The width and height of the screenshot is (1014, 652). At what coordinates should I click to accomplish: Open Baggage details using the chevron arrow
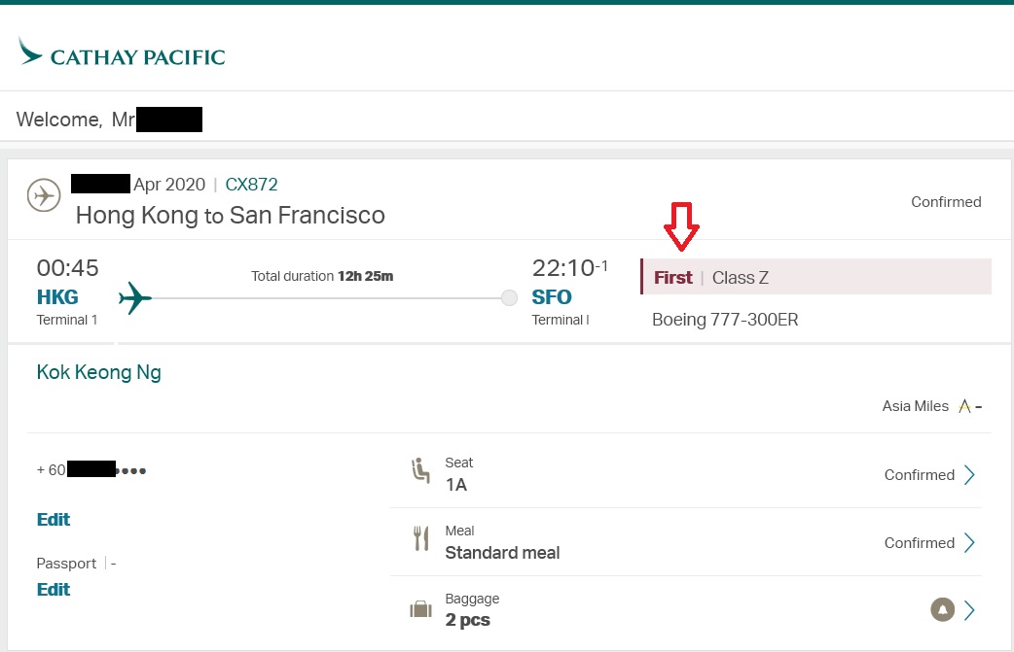tap(969, 610)
